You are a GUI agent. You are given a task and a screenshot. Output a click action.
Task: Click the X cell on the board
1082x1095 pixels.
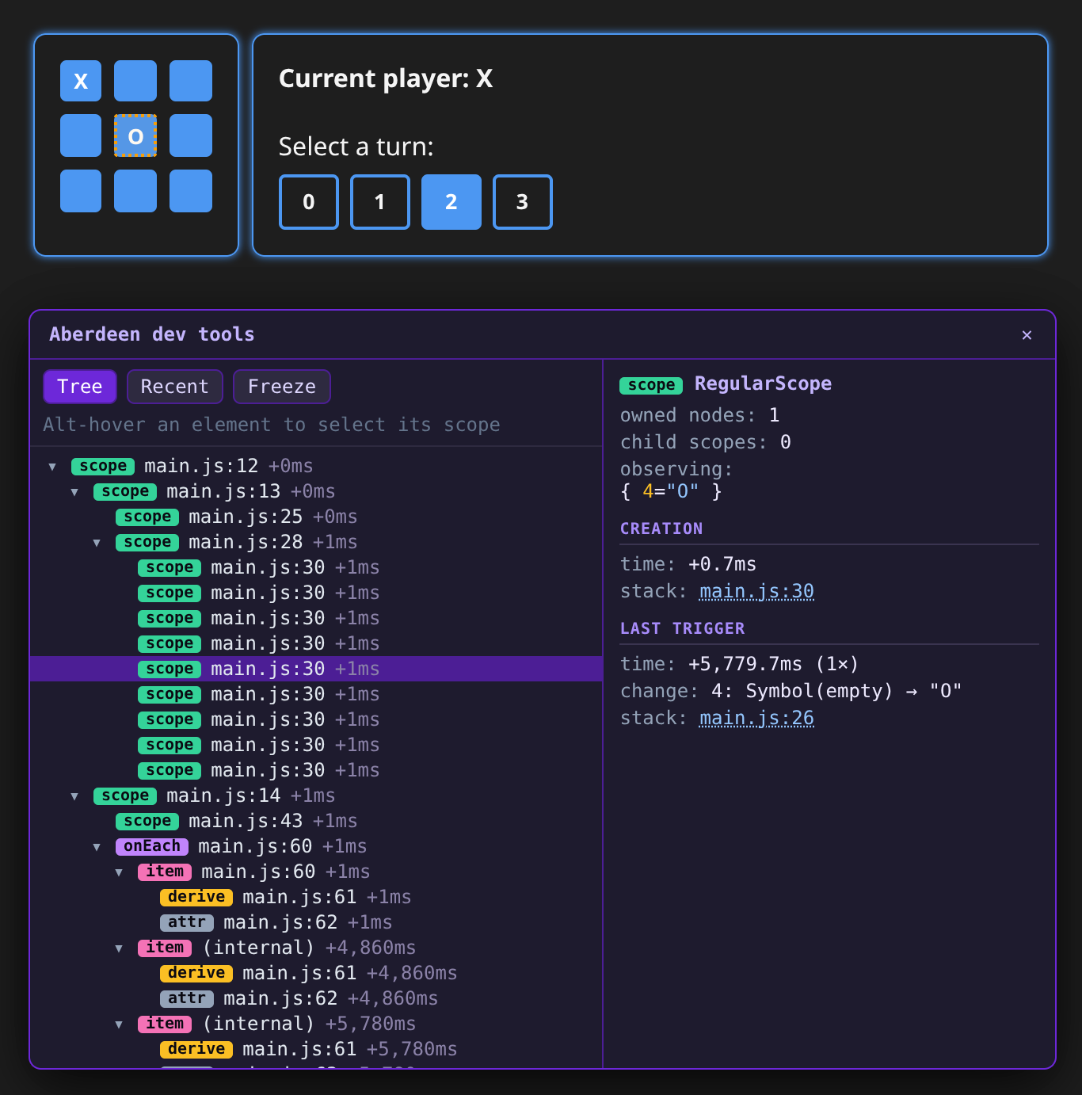(x=81, y=81)
